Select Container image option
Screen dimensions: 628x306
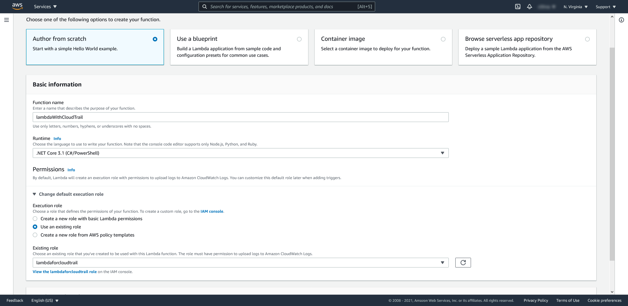tap(383, 47)
